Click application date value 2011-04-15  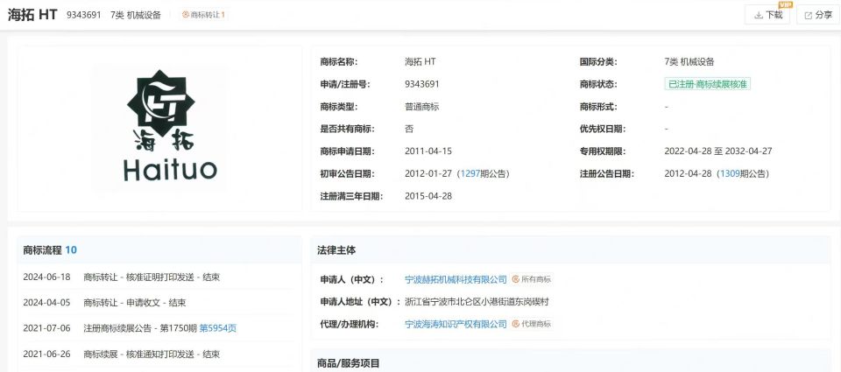pyautogui.click(x=428, y=151)
